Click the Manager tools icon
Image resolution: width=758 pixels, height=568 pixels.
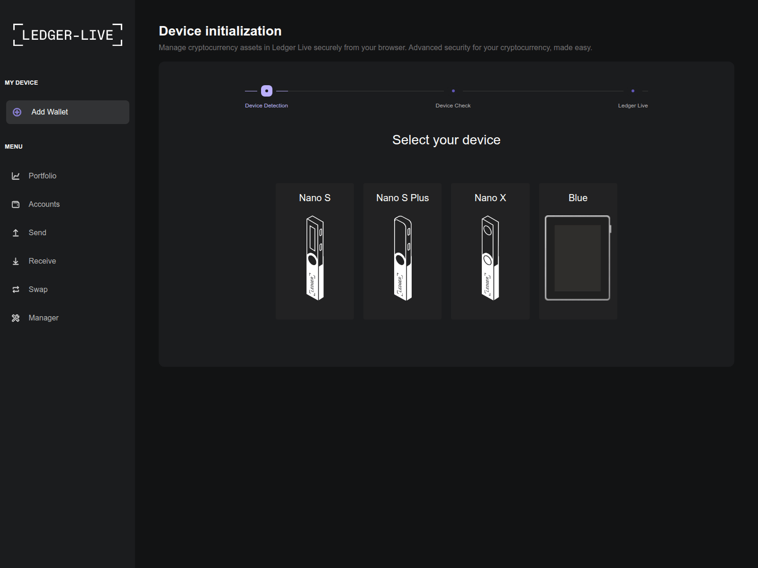tap(16, 318)
